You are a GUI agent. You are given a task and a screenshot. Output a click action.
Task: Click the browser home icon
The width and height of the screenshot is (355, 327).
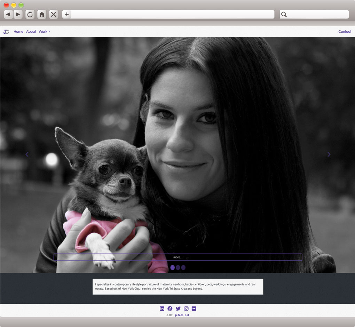[42, 14]
